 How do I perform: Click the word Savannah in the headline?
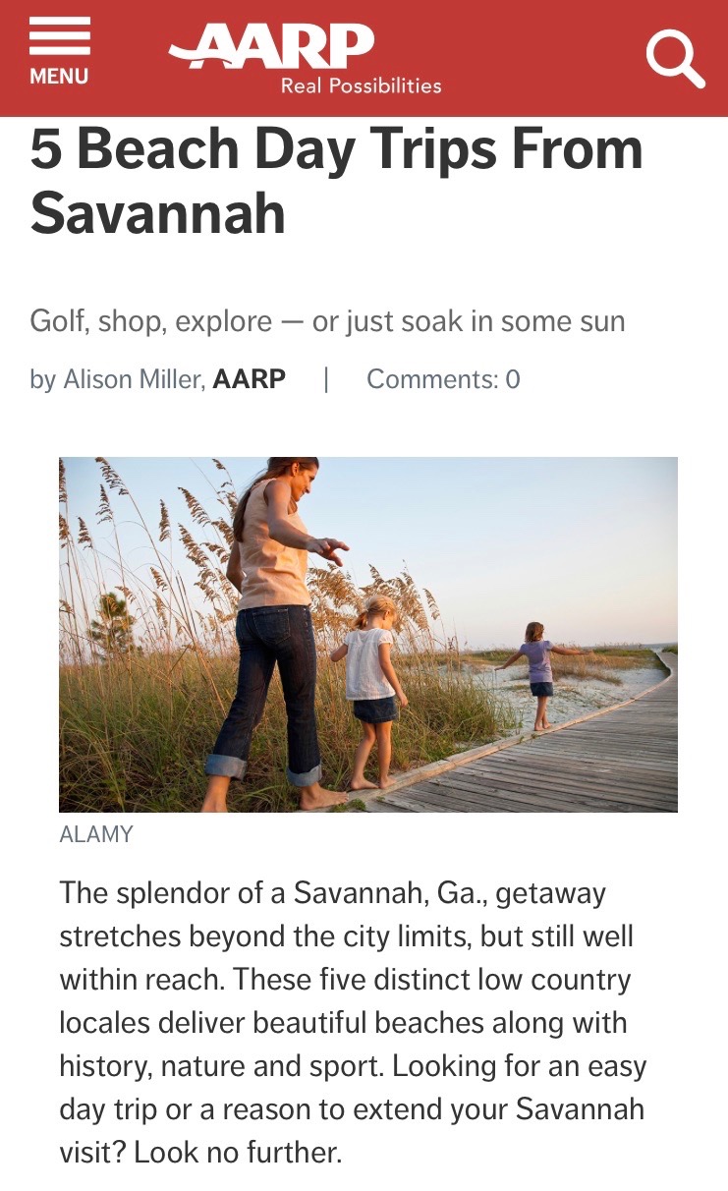[157, 212]
